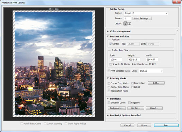Open the Units dropdown

(151, 71)
